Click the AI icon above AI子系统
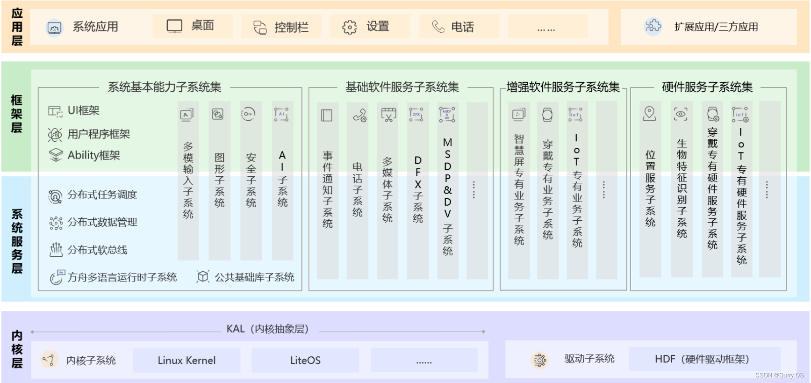 281,114
